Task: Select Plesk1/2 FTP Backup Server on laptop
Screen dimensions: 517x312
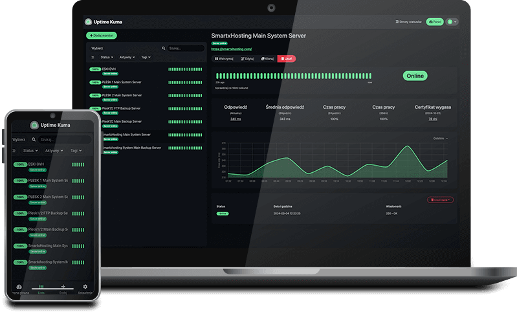Action: 146,111
